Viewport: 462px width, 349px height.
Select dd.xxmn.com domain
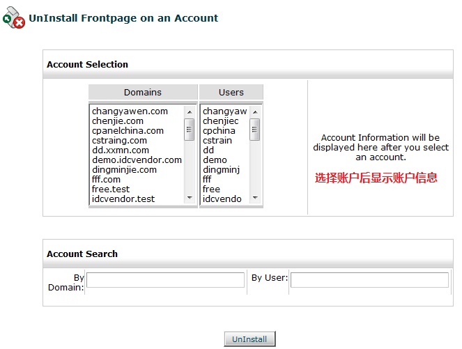pyautogui.click(x=121, y=150)
